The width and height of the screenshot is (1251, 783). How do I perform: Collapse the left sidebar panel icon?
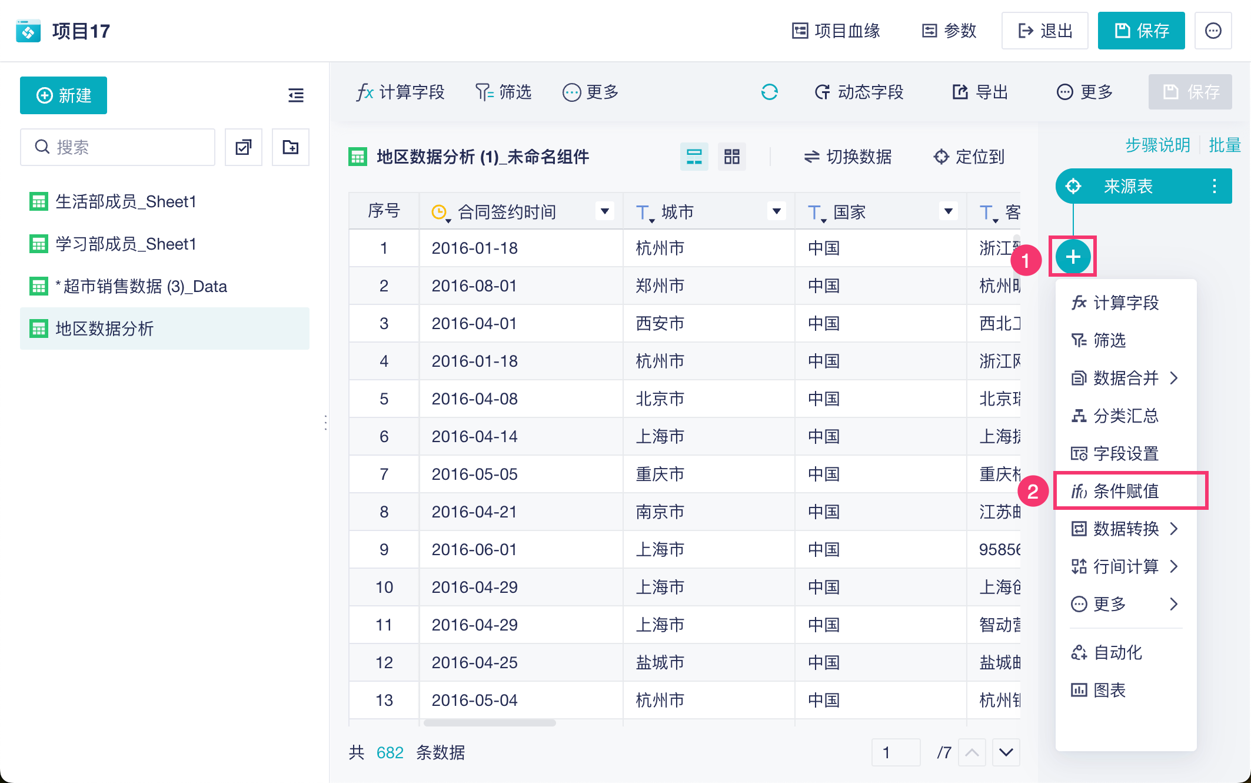point(296,95)
